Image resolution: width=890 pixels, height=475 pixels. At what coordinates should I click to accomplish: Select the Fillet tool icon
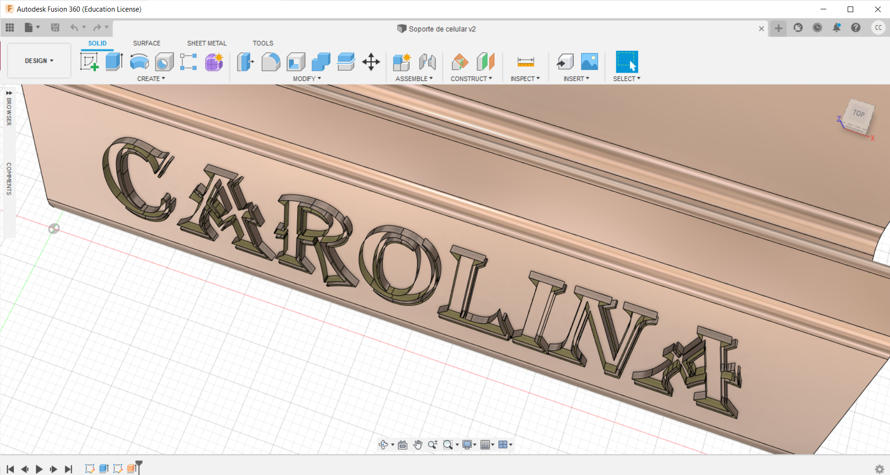(x=270, y=61)
